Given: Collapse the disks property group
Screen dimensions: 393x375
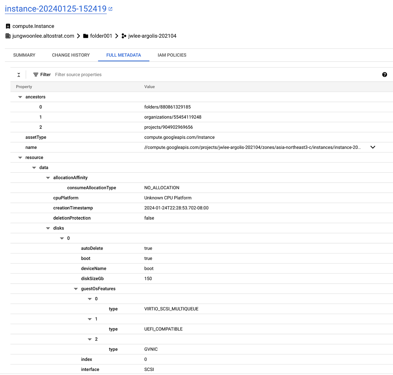Looking at the screenshot, I should tap(48, 228).
